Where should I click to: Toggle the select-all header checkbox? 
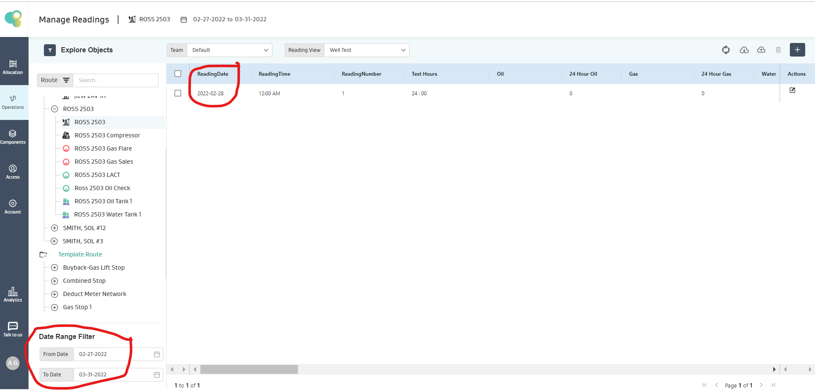pyautogui.click(x=178, y=74)
